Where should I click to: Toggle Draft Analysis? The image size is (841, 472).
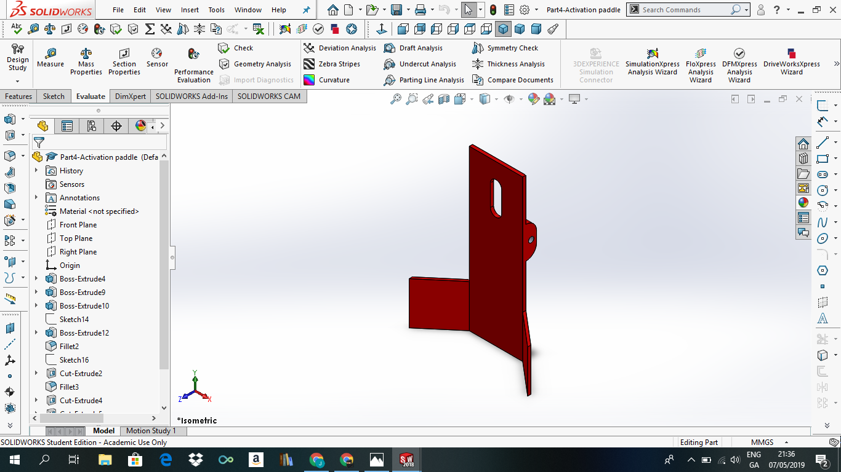(x=413, y=48)
